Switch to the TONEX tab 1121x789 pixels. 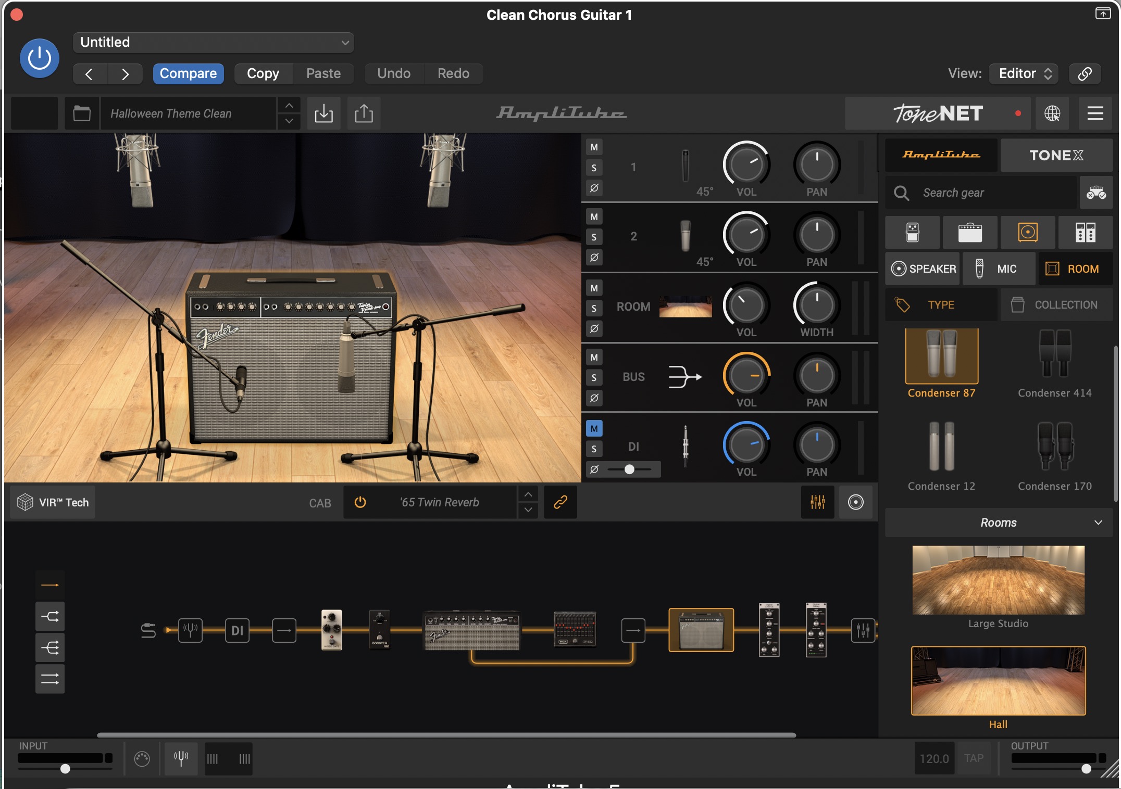[x=1056, y=155]
